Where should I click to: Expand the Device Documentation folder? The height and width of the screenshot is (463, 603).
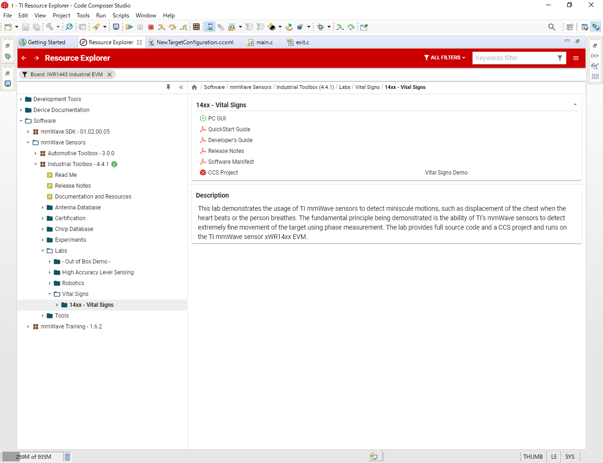point(21,110)
